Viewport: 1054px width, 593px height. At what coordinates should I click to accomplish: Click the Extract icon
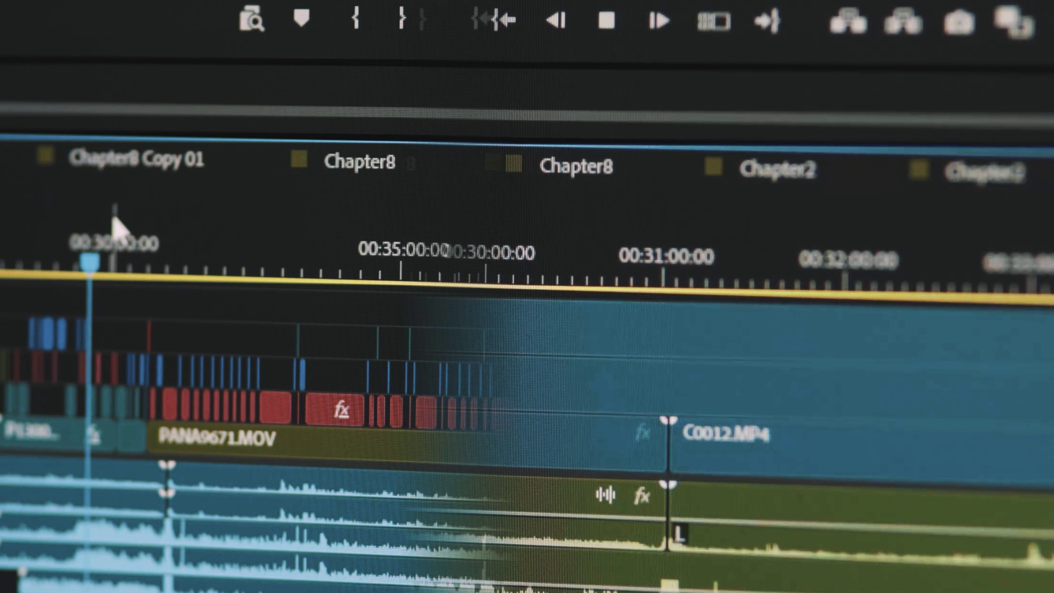(x=903, y=22)
